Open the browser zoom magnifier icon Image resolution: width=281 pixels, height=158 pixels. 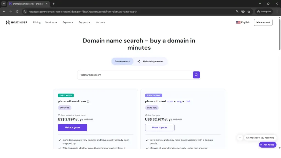click(x=237, y=12)
